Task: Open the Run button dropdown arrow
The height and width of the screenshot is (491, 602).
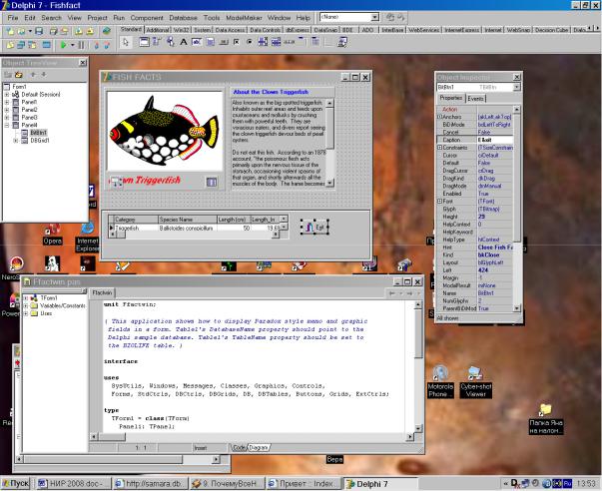Action: pos(72,45)
